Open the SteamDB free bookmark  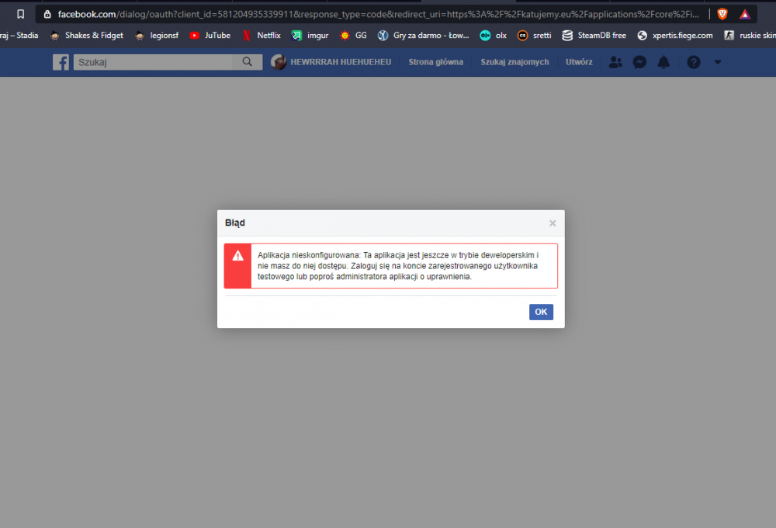[x=594, y=35]
